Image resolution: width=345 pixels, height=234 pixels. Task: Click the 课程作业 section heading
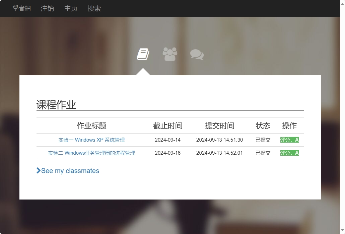tap(56, 105)
